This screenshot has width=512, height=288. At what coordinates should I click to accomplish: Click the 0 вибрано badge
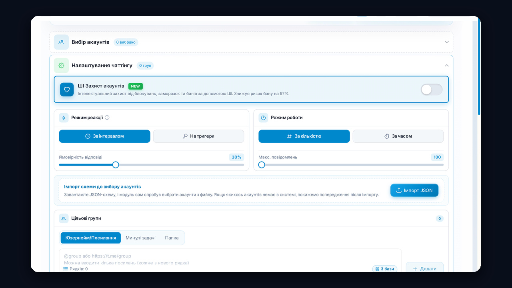[x=126, y=42]
